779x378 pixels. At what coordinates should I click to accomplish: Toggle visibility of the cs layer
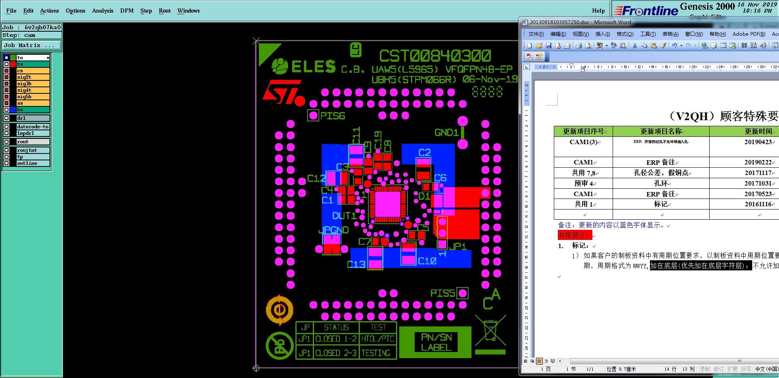coord(6,71)
